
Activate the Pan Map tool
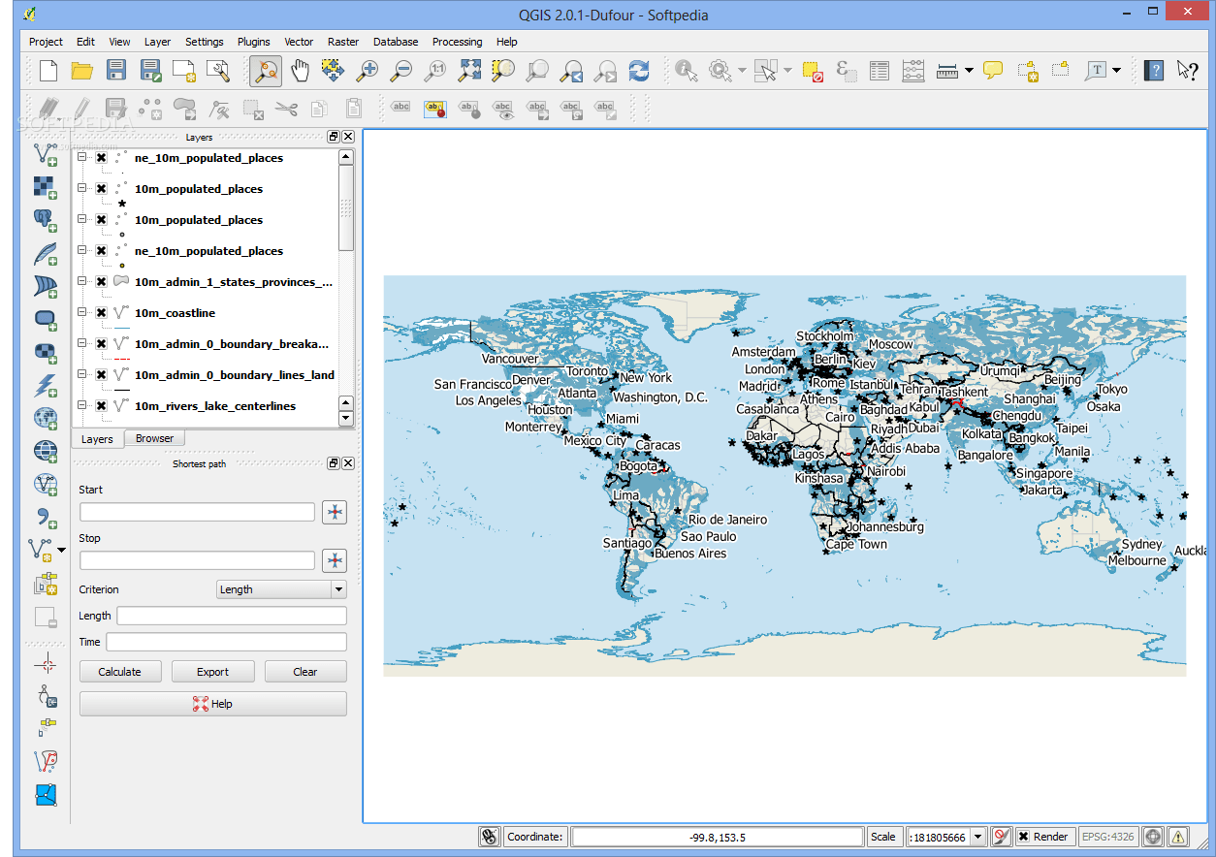301,70
